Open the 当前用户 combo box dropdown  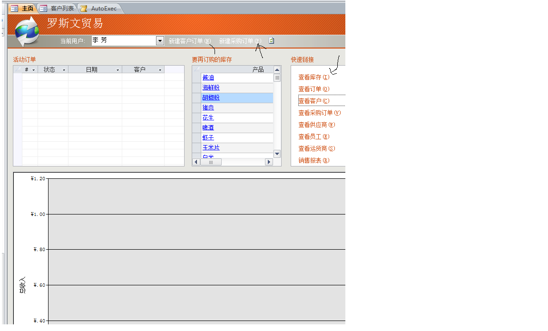tap(160, 41)
